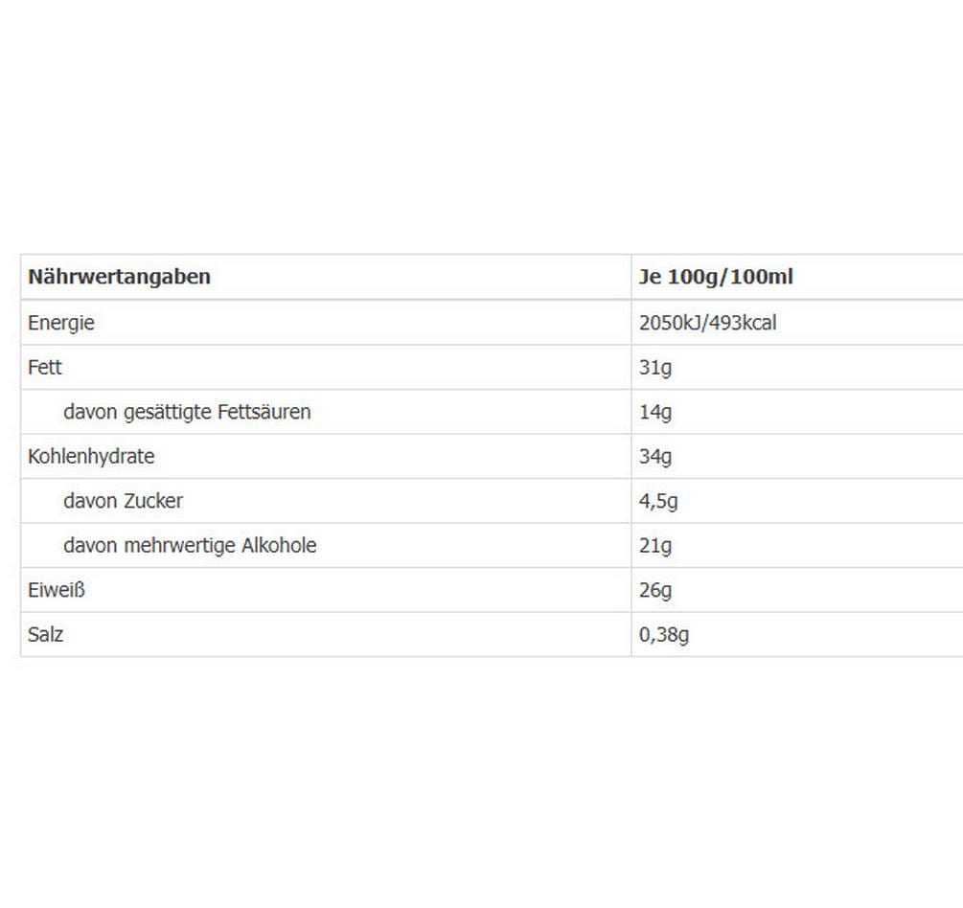
Task: Click the word Alkohole in table
Action: 279,545
